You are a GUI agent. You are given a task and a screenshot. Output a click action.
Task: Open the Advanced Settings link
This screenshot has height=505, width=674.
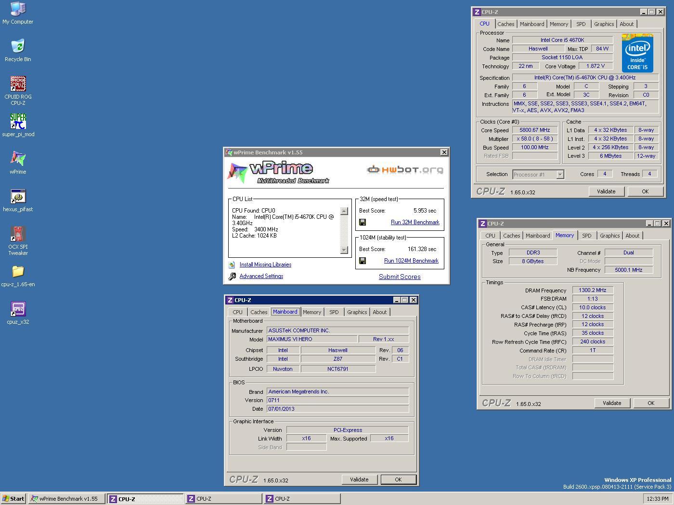[x=261, y=276]
